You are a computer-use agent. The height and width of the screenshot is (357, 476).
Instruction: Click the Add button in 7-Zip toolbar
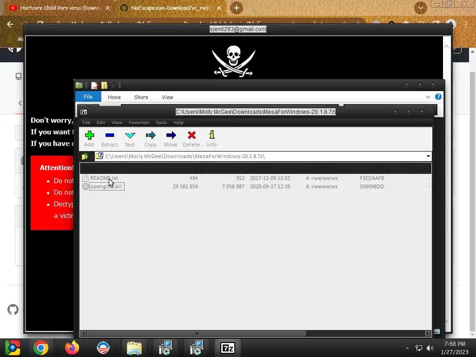point(89,139)
